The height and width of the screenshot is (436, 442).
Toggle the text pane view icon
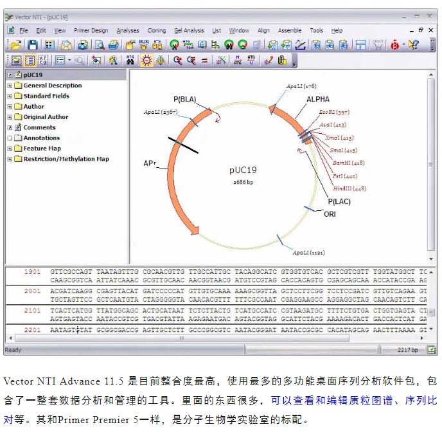pos(30,60)
